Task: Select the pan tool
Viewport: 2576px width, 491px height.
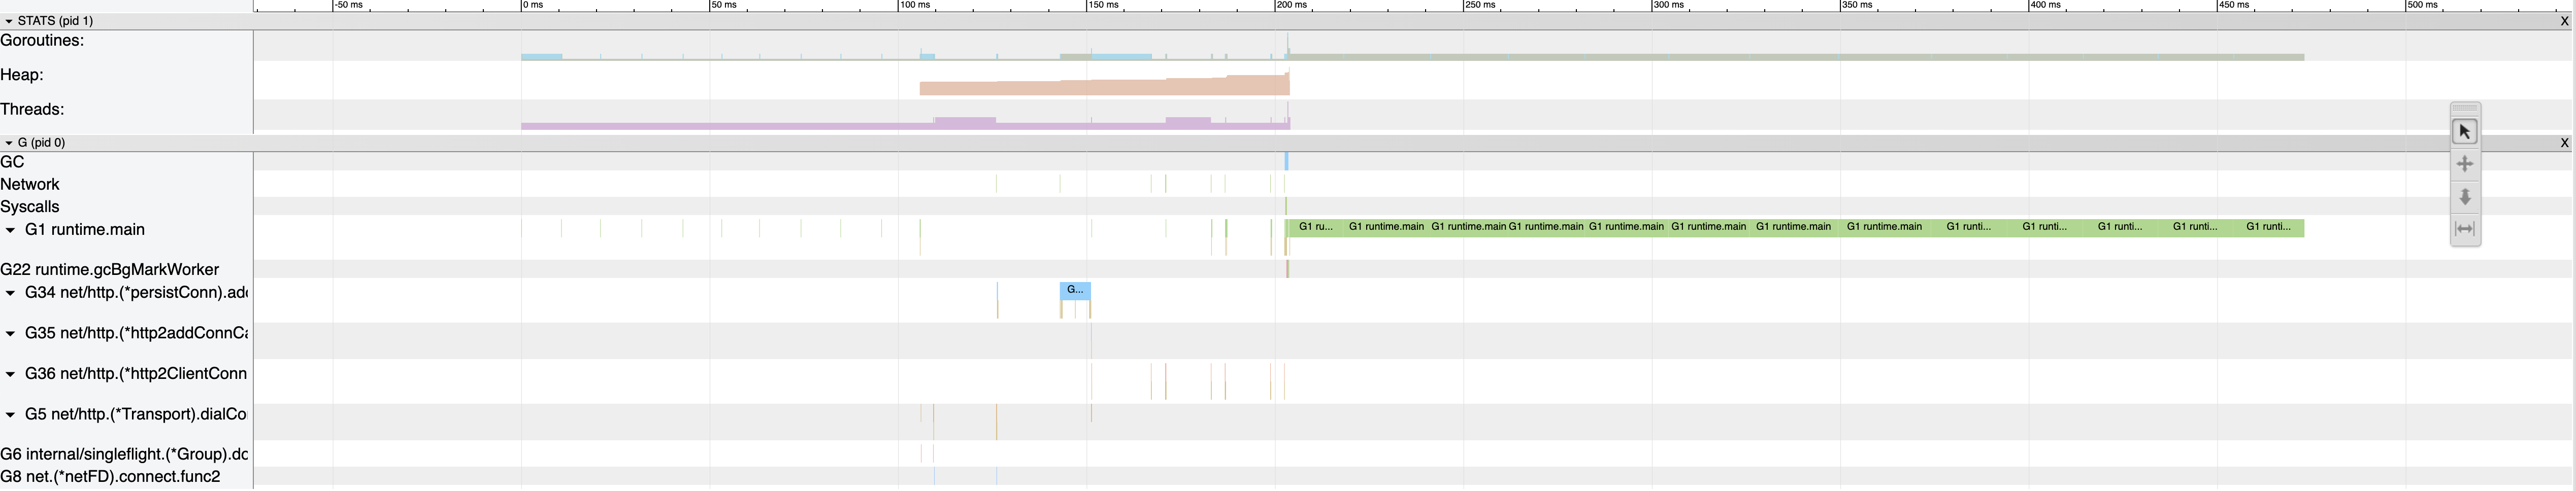Action: [x=2464, y=164]
